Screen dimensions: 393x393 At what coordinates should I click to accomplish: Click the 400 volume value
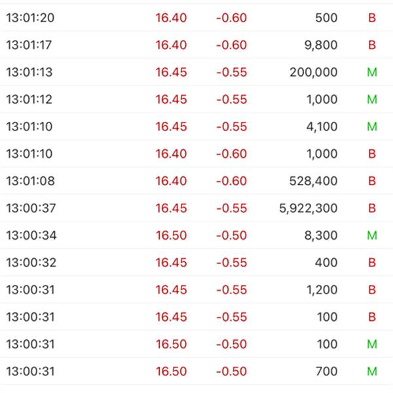326,263
